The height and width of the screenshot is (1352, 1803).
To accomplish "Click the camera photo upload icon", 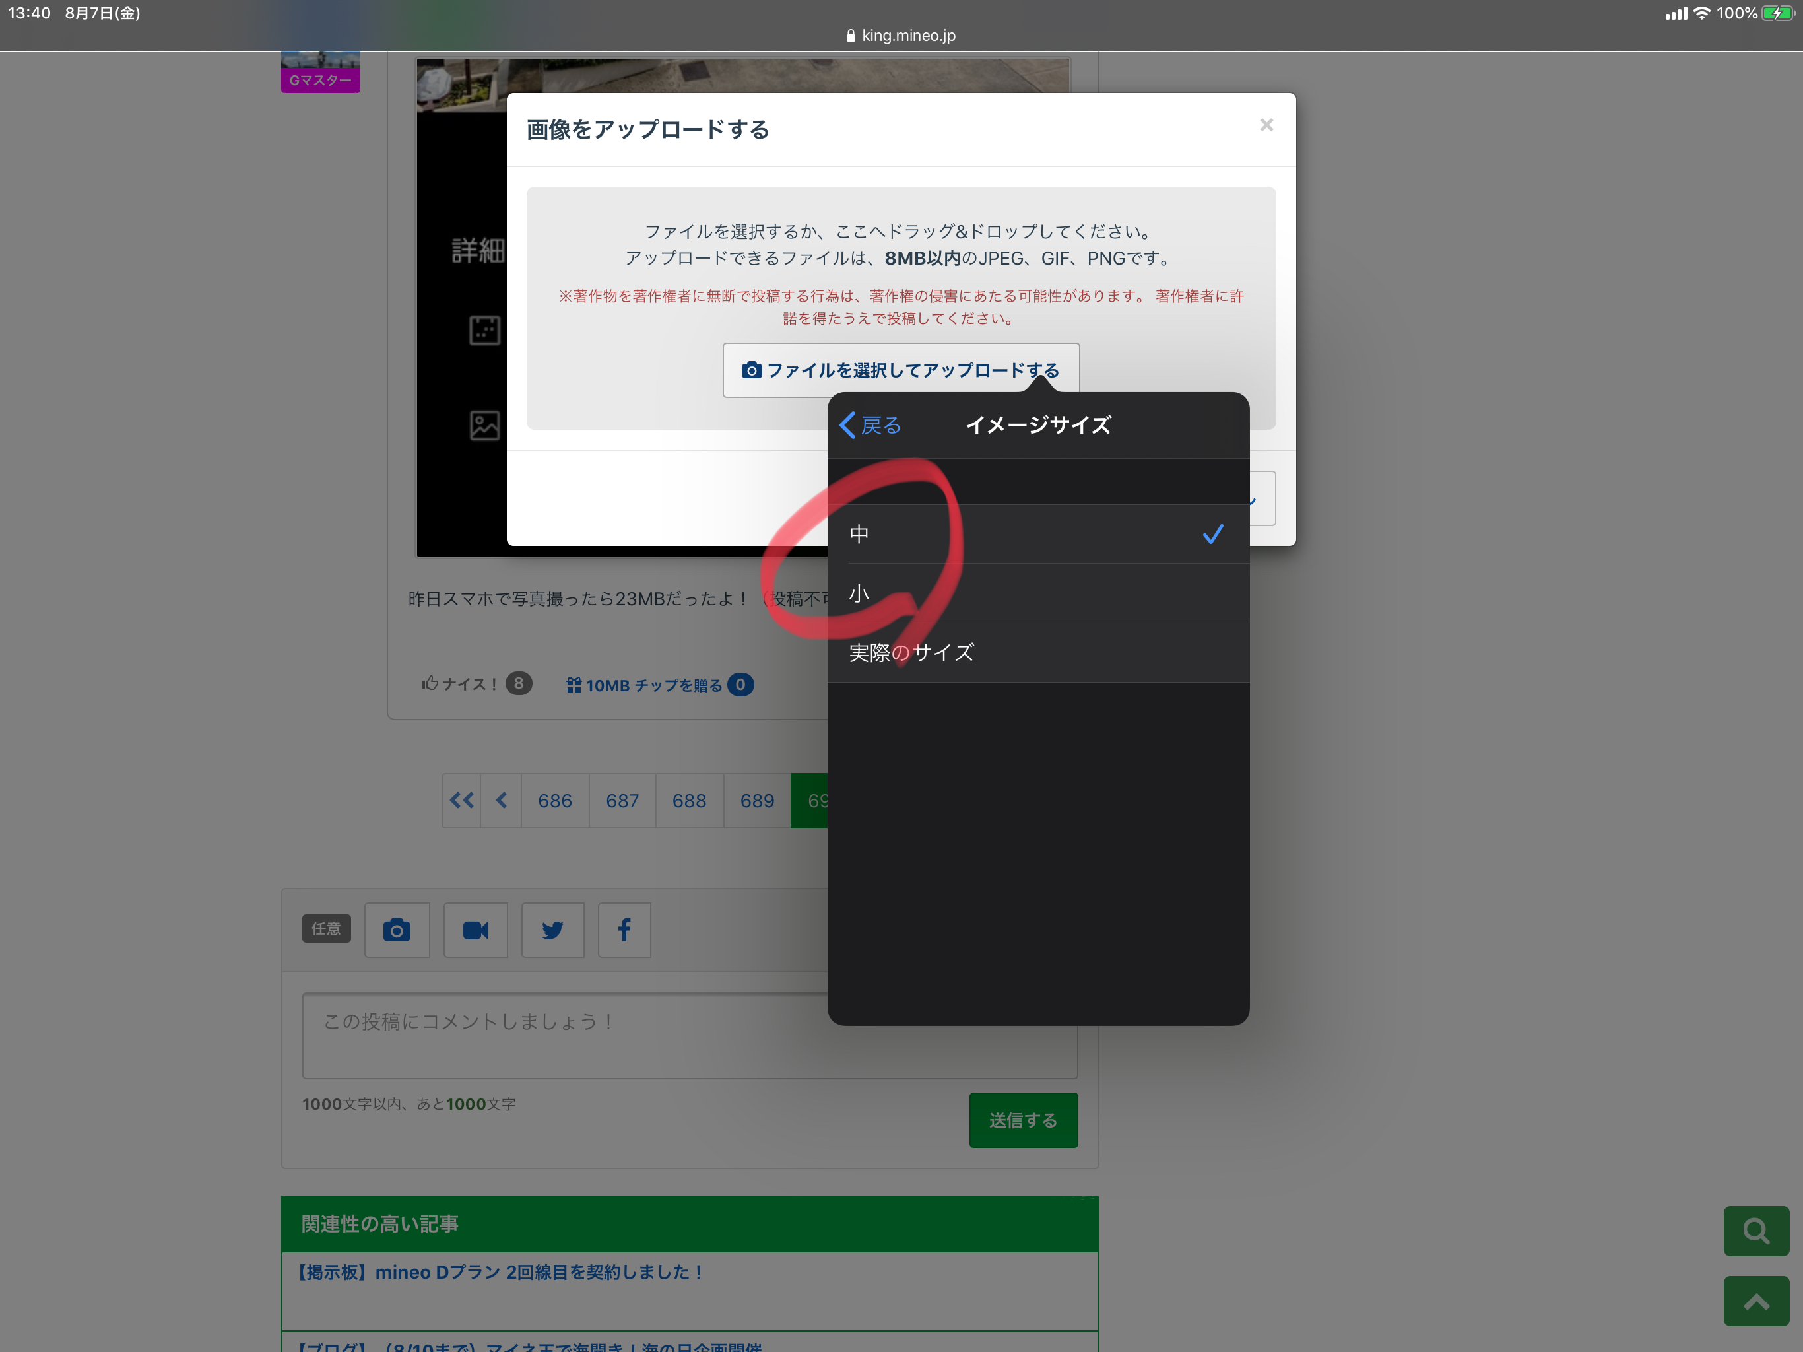I will [x=397, y=929].
